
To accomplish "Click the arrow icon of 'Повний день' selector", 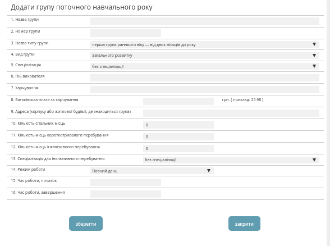I will click(209, 171).
